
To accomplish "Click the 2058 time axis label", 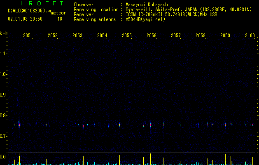I will pos(201,35).
